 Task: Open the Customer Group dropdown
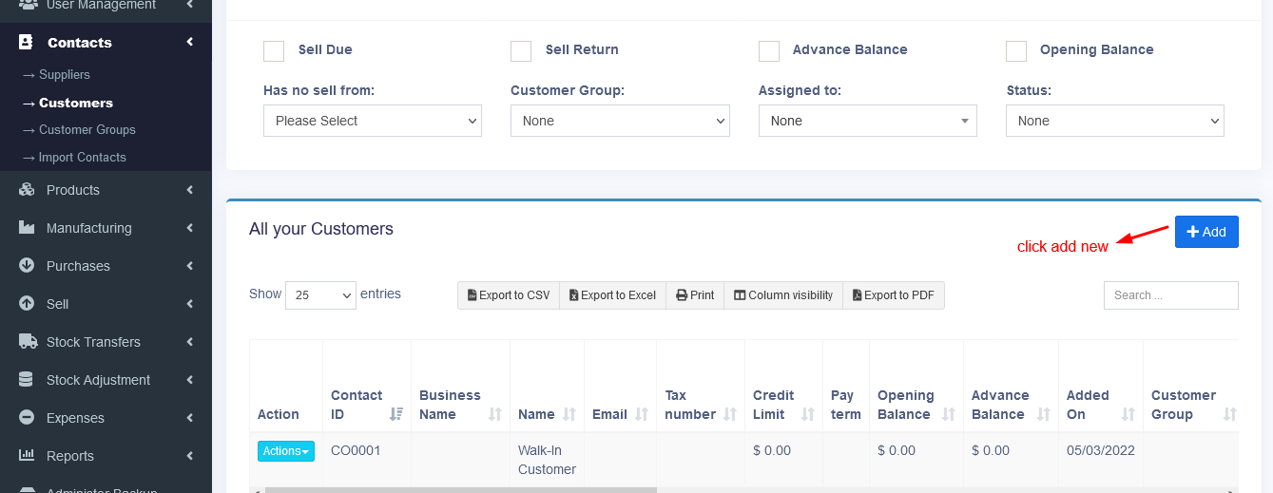tap(620, 121)
